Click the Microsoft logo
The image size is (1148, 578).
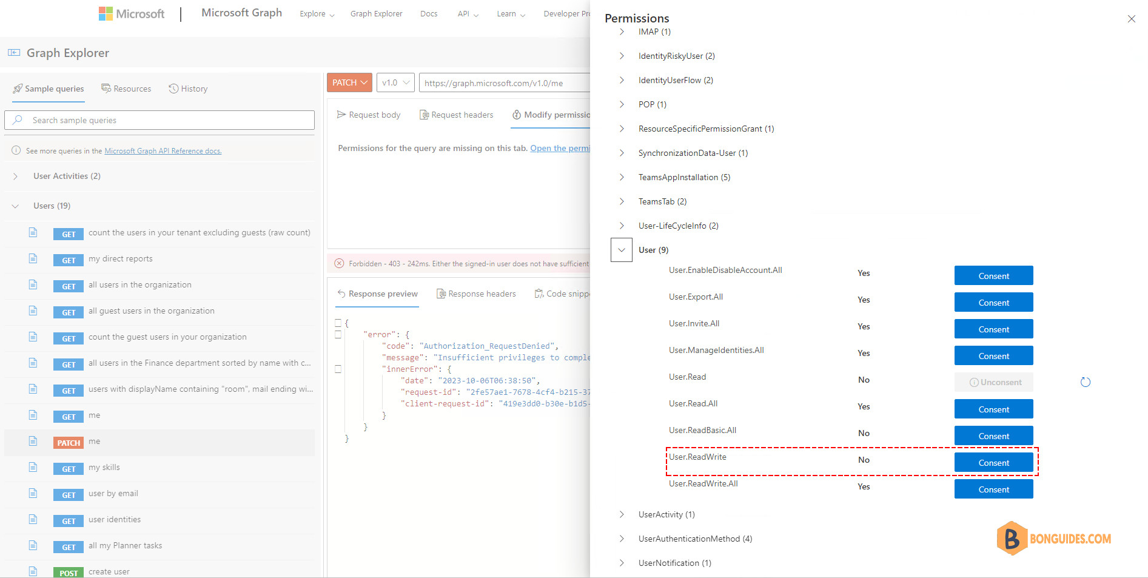click(132, 13)
